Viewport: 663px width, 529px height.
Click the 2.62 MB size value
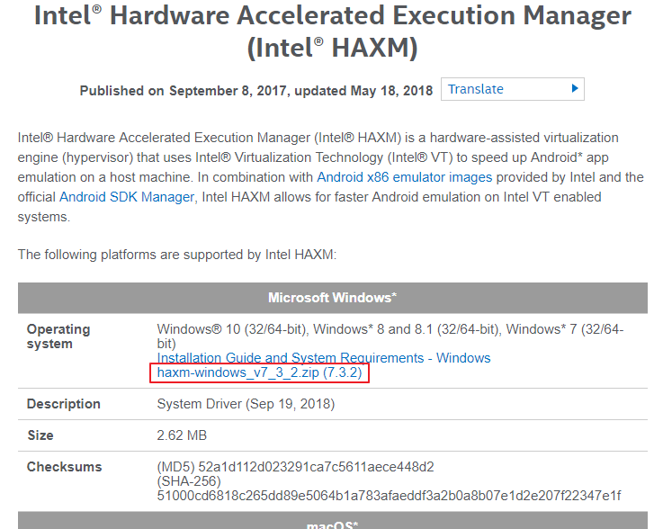pos(182,435)
